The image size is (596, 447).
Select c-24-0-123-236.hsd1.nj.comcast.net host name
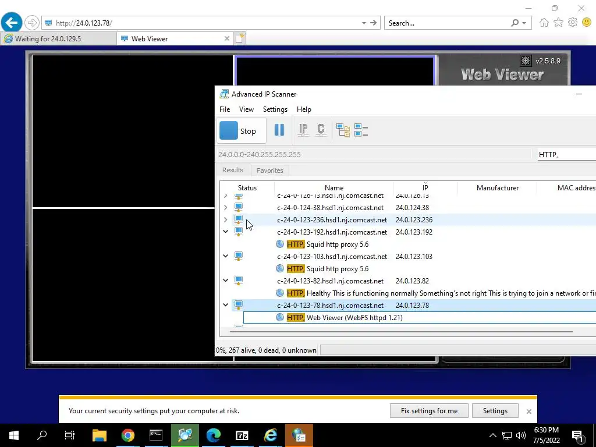coord(332,219)
